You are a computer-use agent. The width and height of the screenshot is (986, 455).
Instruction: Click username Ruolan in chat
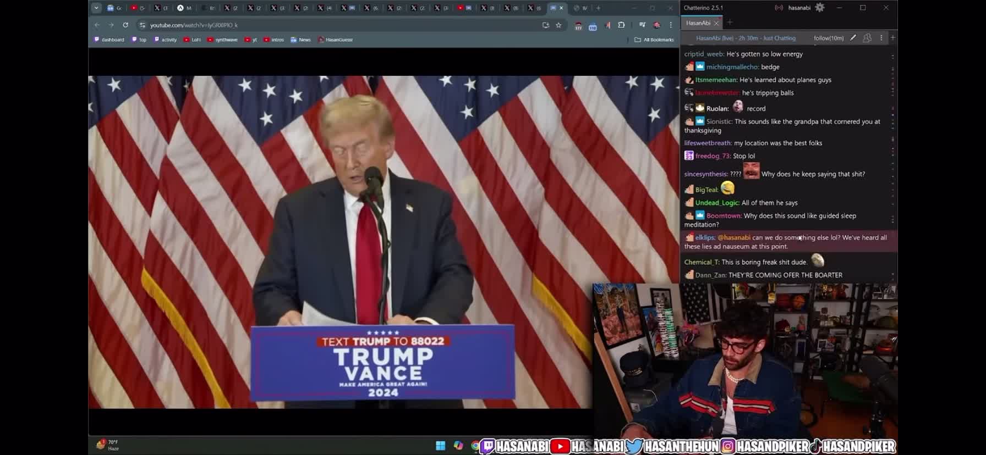(x=717, y=109)
